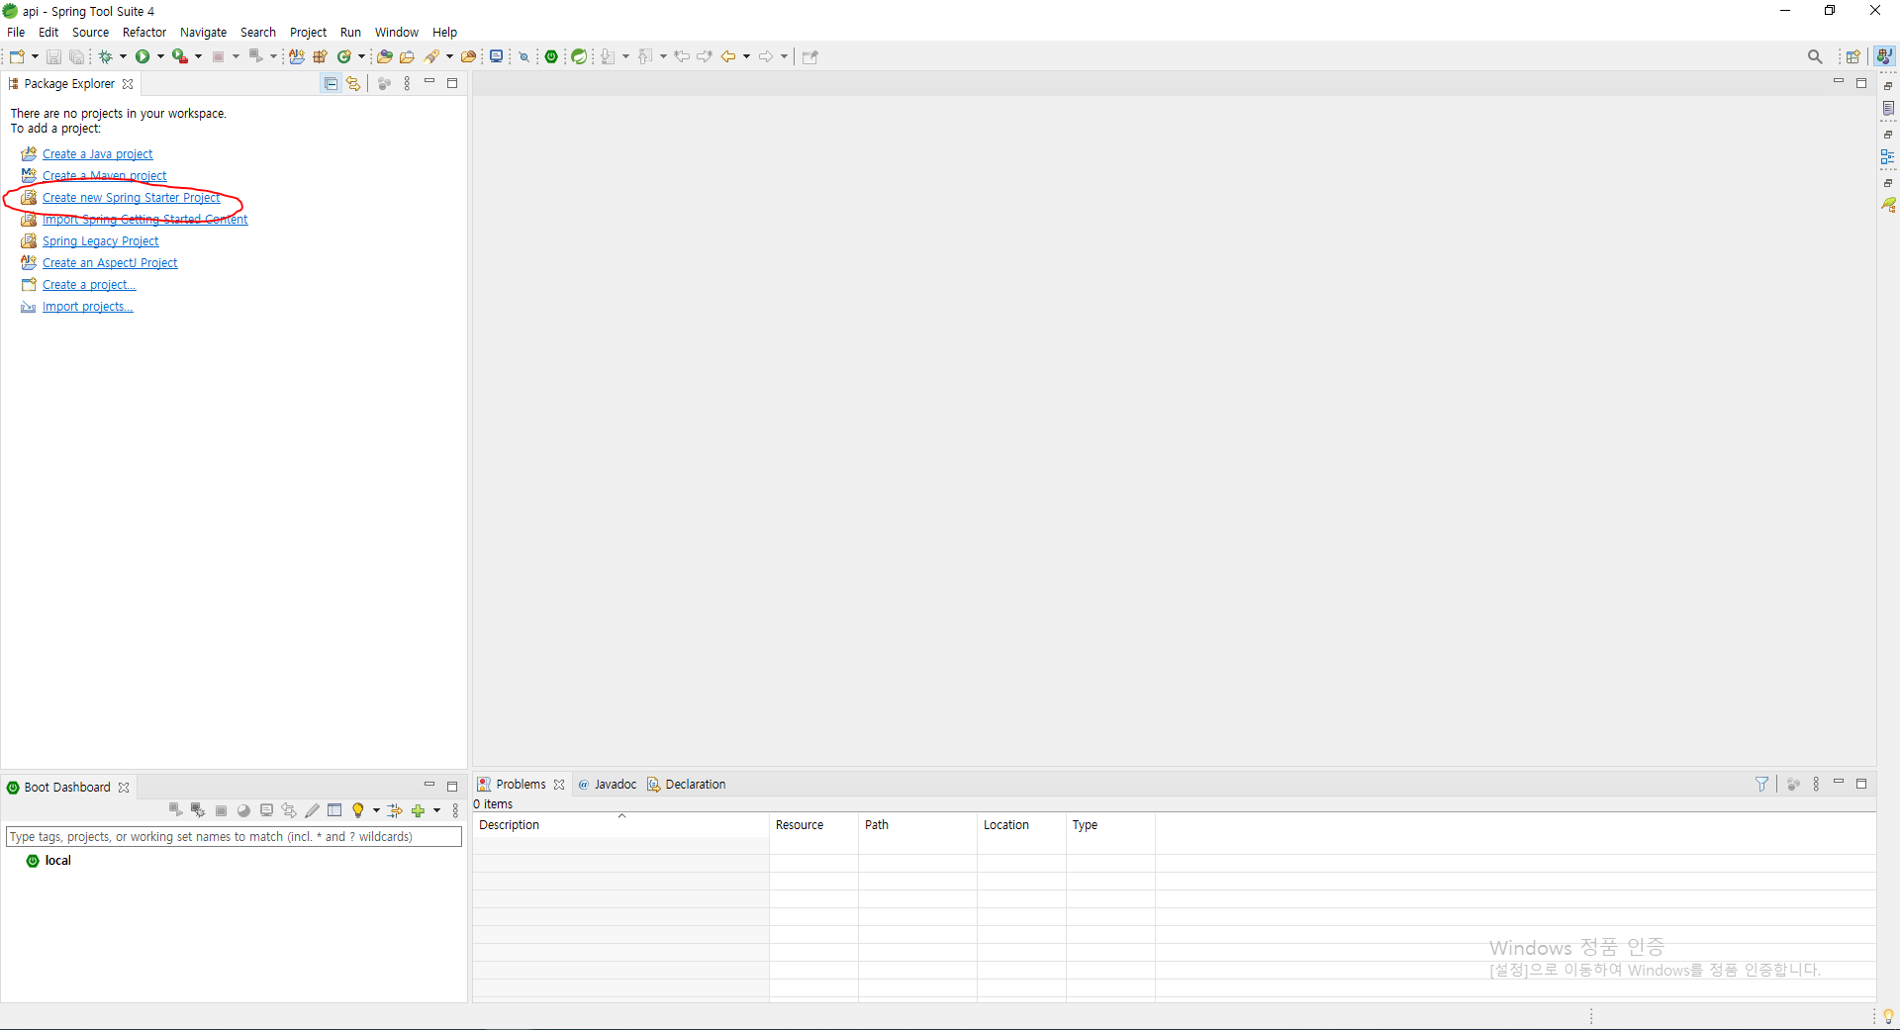Click the Import projects... link
Screen dimensions: 1900x1030
[x=87, y=307]
